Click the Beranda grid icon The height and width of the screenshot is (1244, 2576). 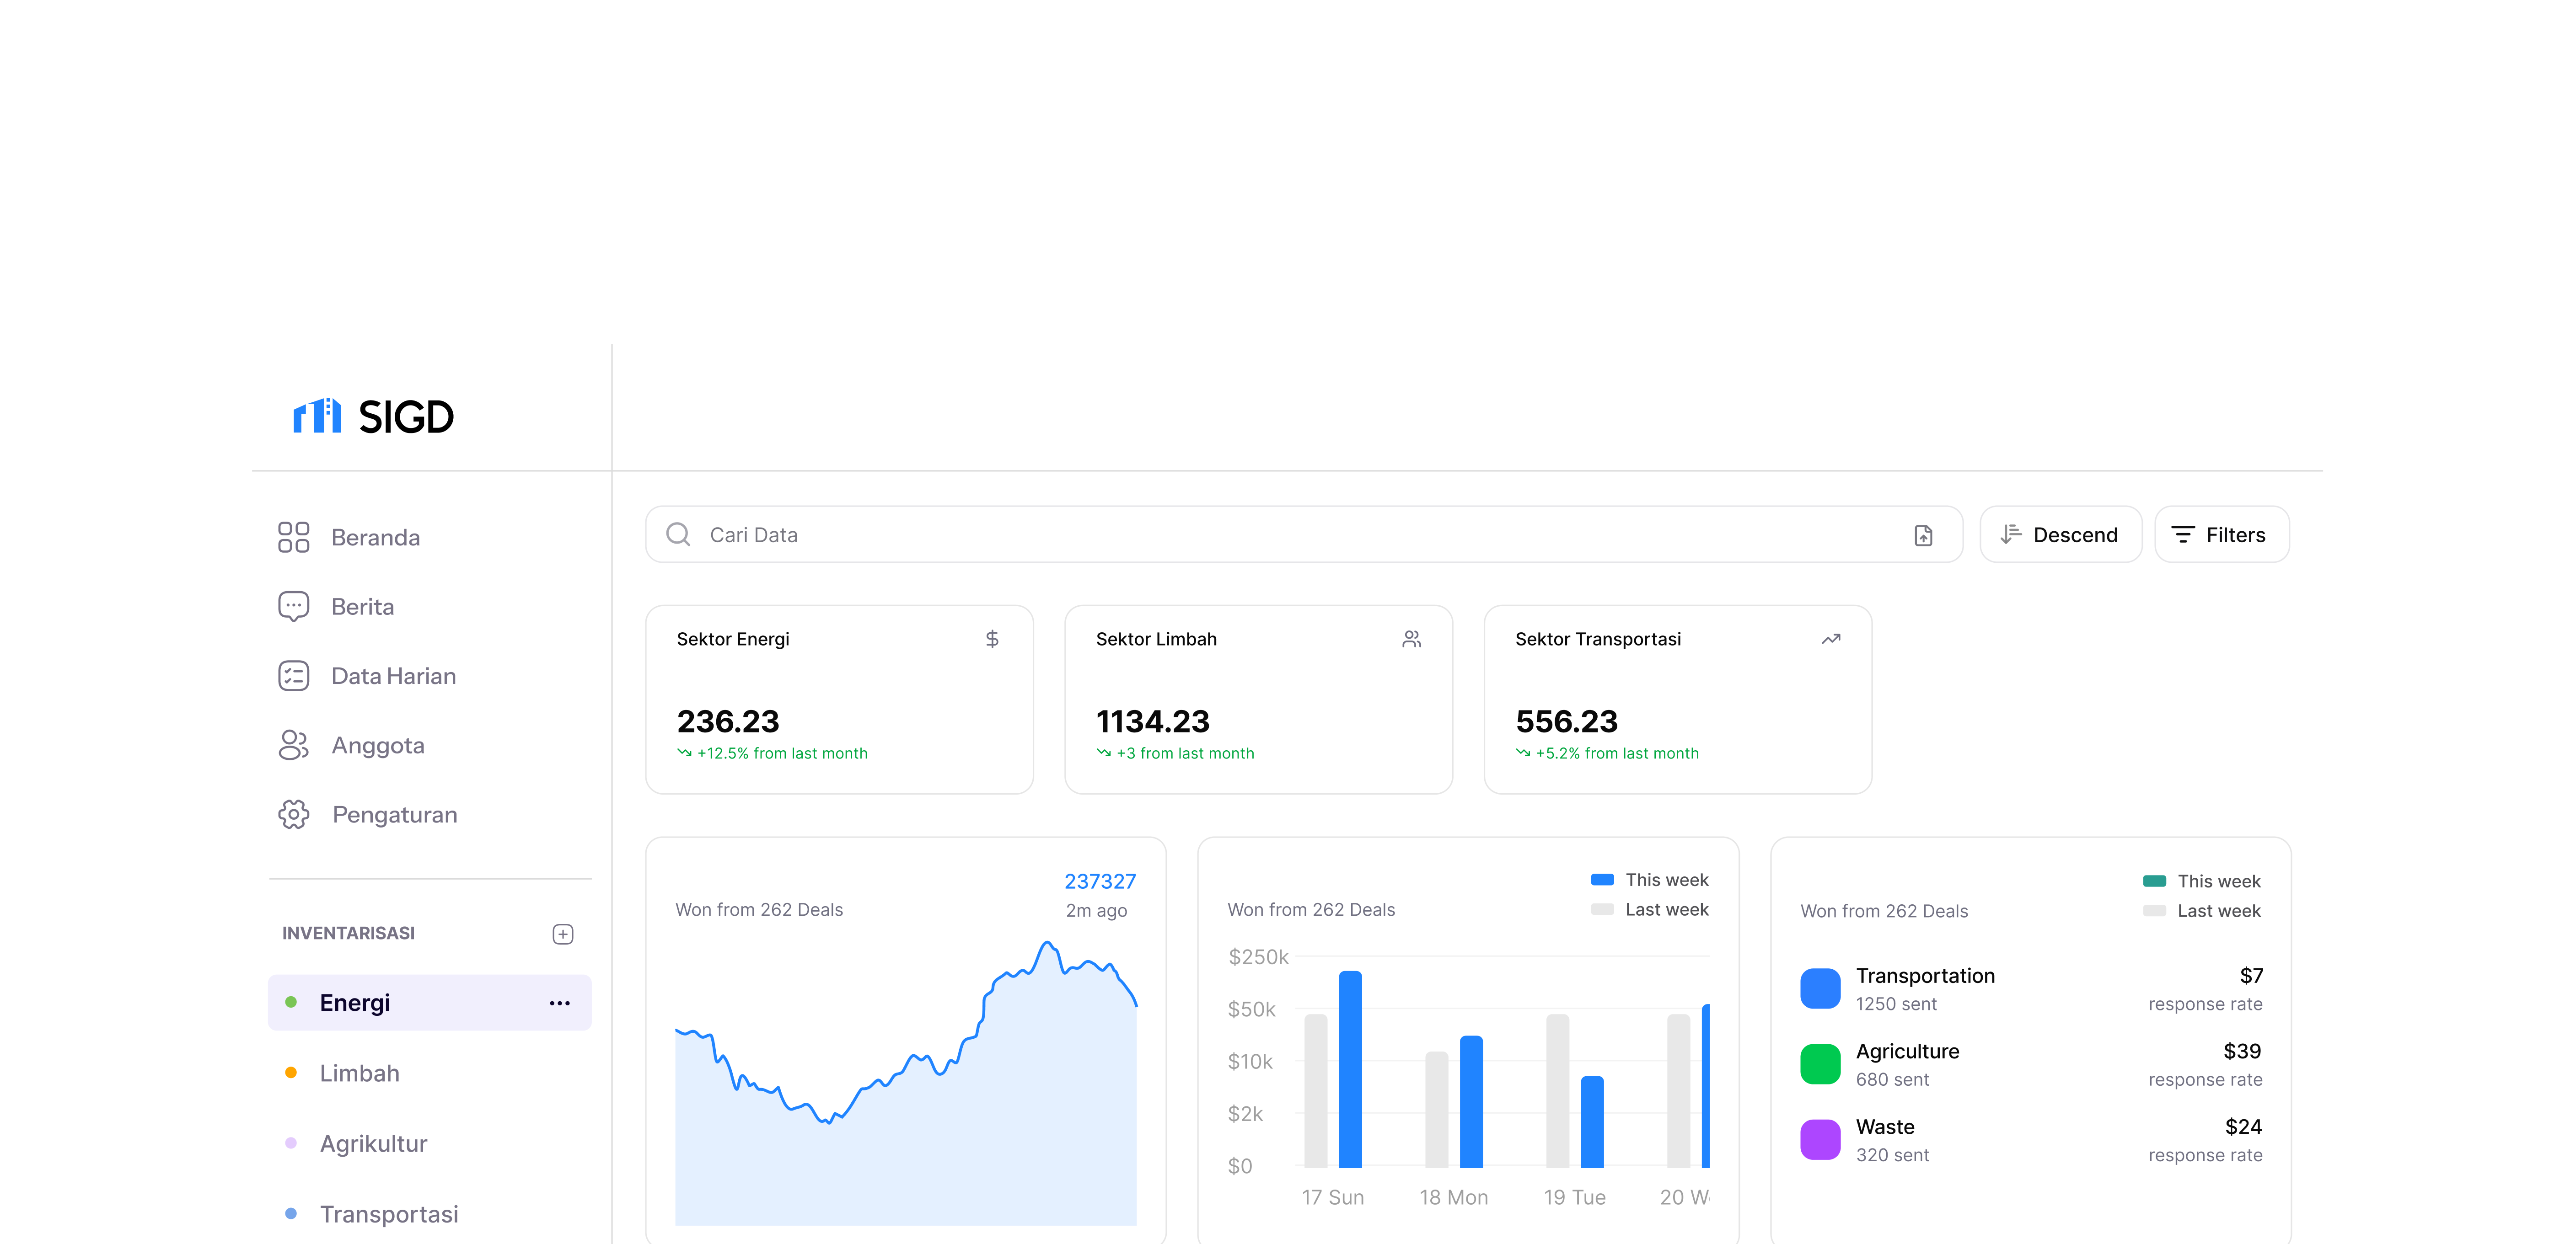(293, 537)
